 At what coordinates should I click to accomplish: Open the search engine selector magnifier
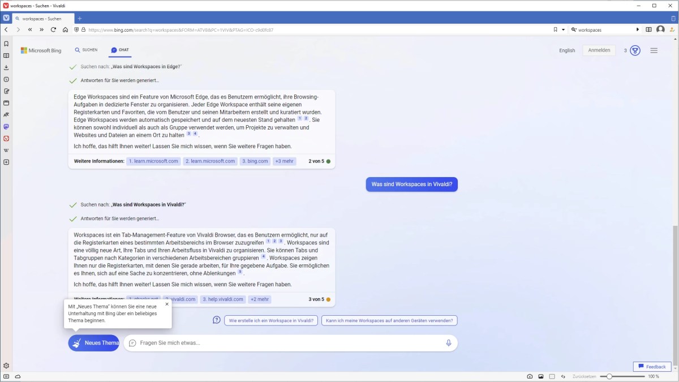(x=574, y=29)
